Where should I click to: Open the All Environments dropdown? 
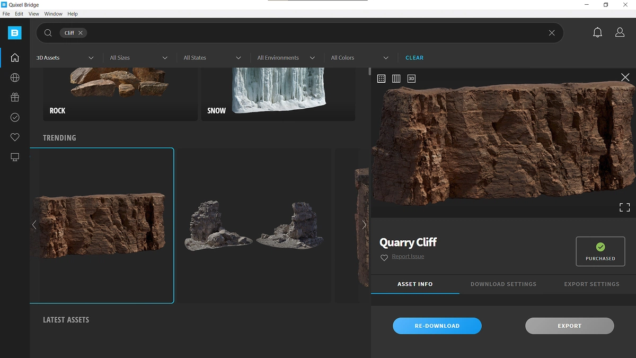click(286, 58)
